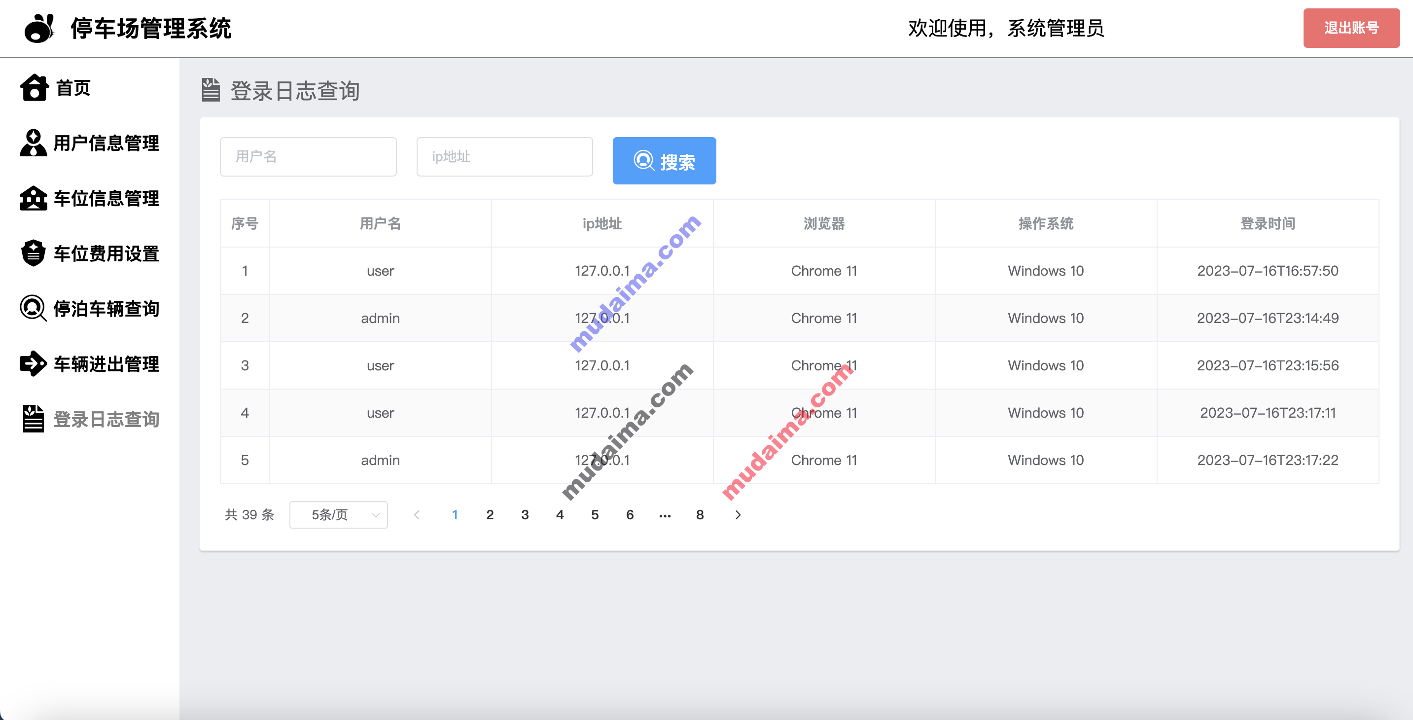Click username user in row 3
1413x720 pixels.
(380, 365)
